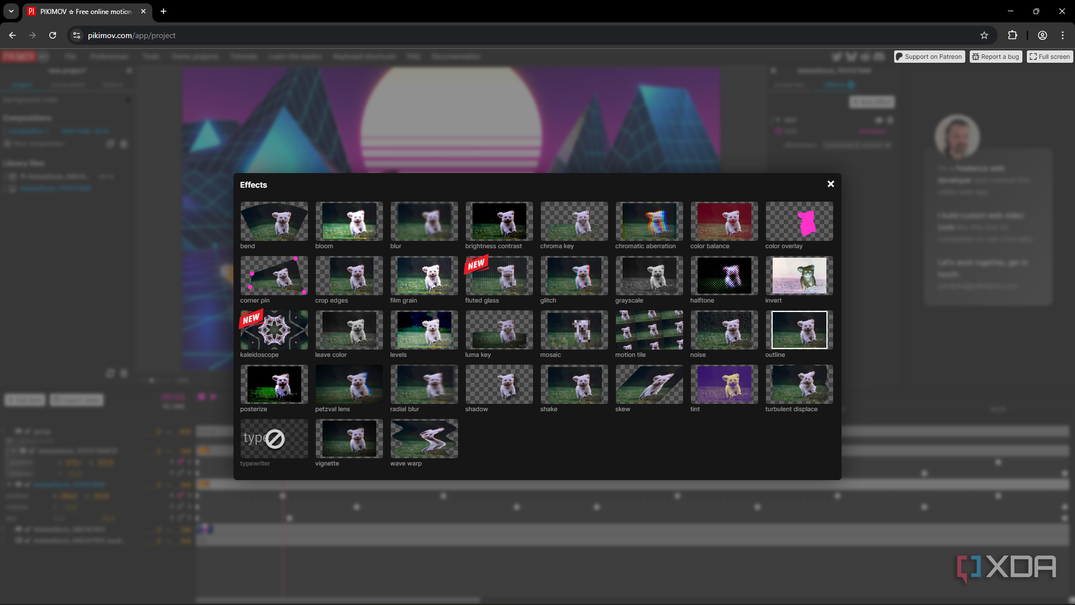The height and width of the screenshot is (605, 1075).
Task: Choose the invert effect
Action: point(799,276)
